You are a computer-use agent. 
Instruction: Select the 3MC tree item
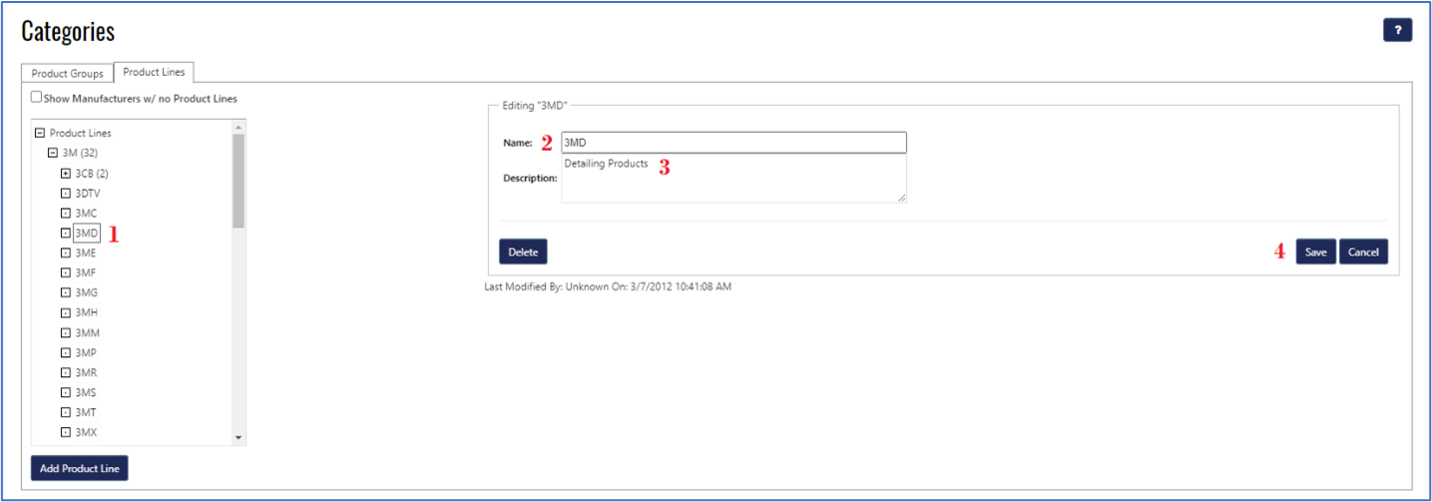[x=86, y=213]
